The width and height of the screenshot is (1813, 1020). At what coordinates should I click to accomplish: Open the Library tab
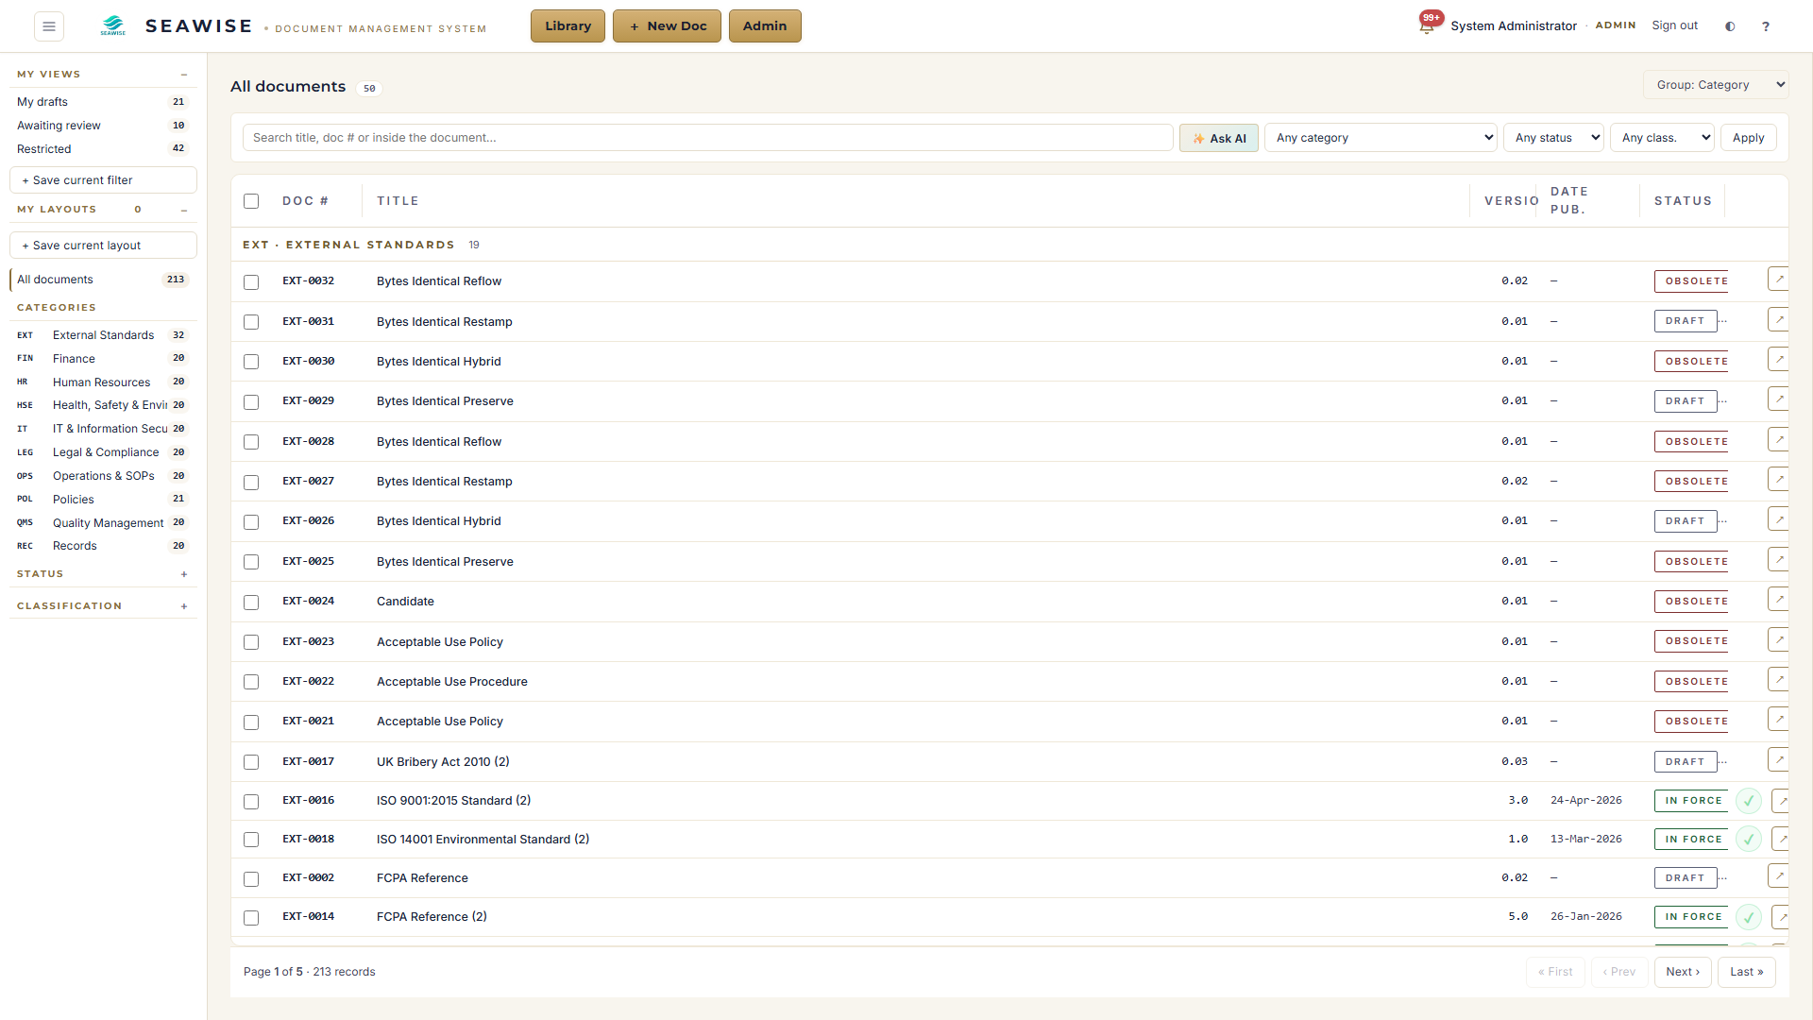click(x=568, y=26)
